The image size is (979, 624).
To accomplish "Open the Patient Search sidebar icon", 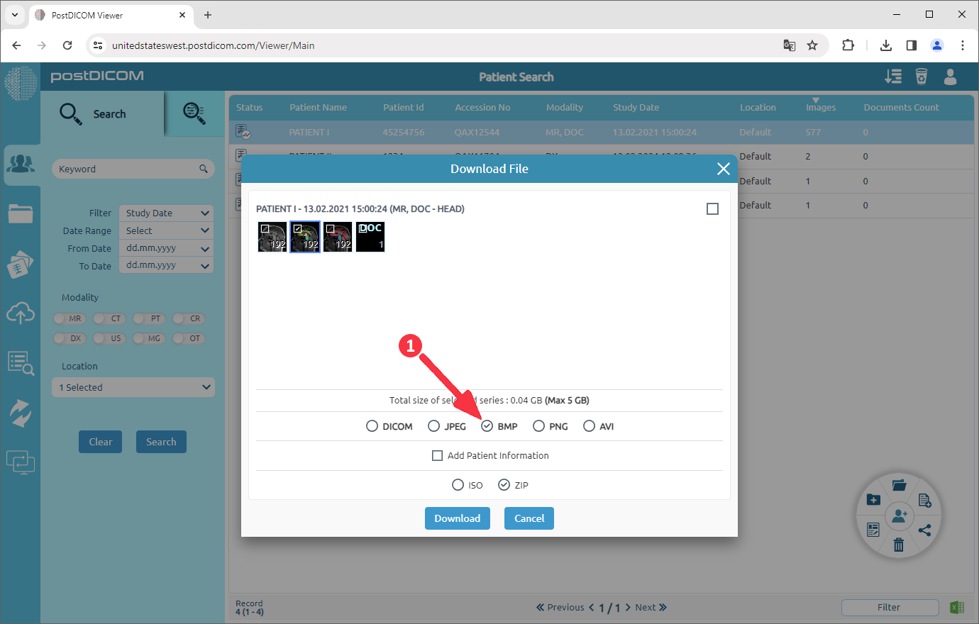I will [x=21, y=165].
